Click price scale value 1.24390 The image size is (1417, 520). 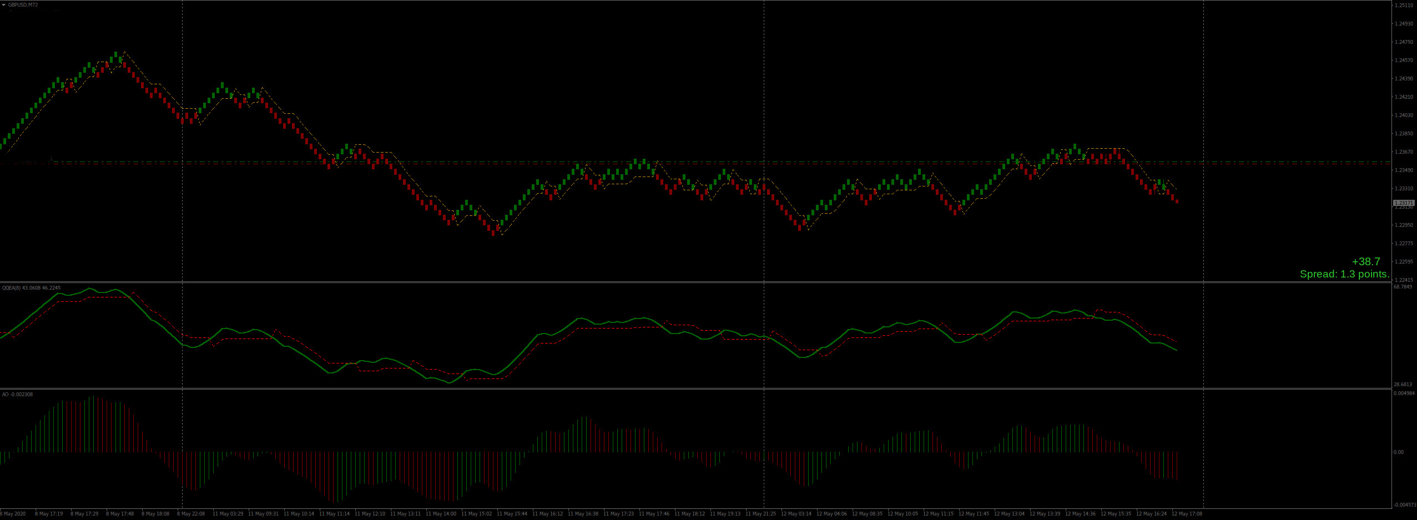tap(1404, 79)
